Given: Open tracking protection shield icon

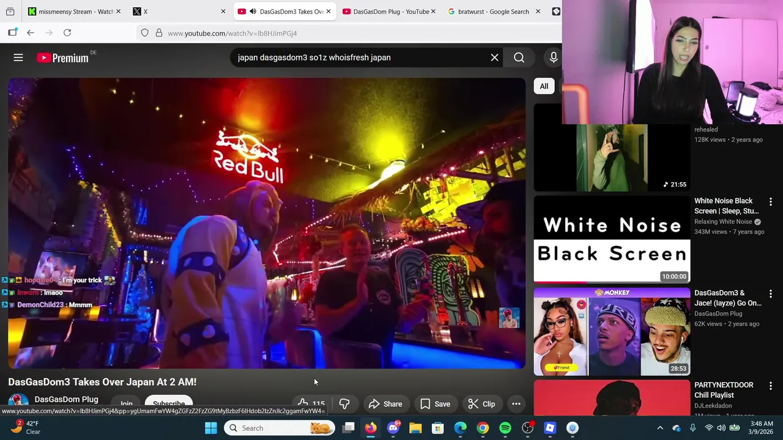Looking at the screenshot, I should 145,33.
